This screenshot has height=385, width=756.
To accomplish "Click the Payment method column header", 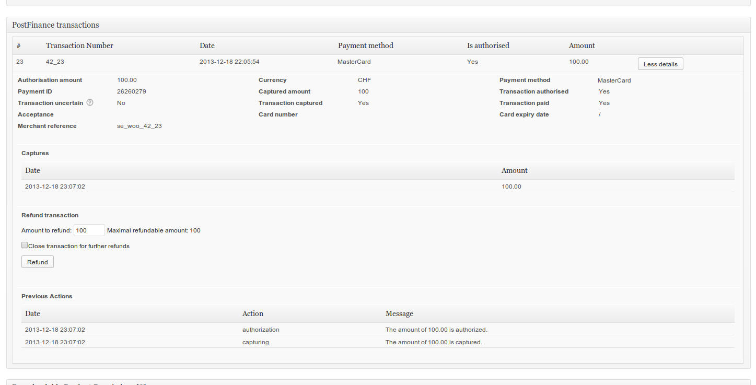I will [x=365, y=45].
